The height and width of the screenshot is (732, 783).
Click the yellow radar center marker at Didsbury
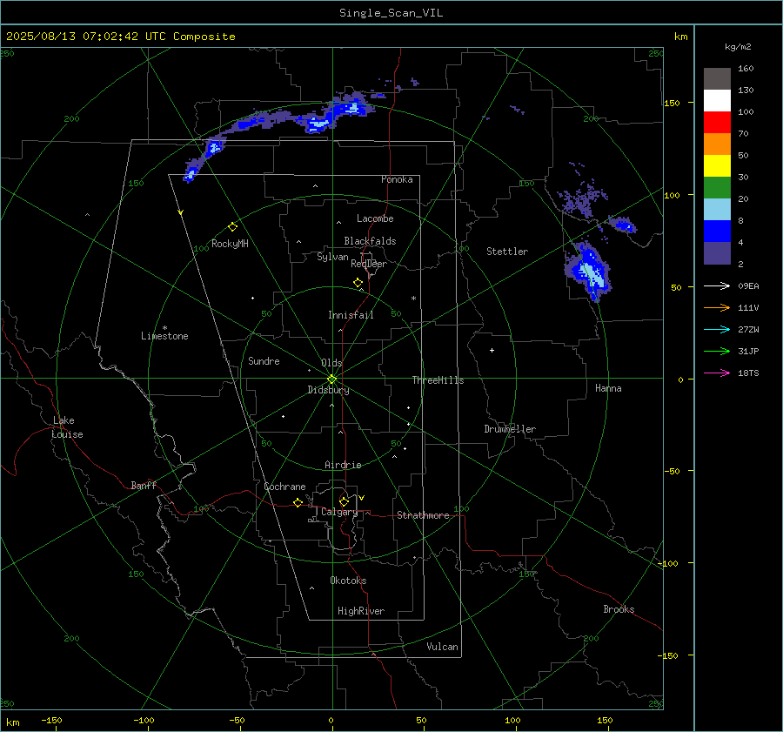[331, 379]
